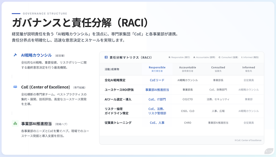This screenshot has width=276, height=157.
Task: Click the subtitle line starting 経営層が説明責任を負う
Action: click(x=95, y=34)
